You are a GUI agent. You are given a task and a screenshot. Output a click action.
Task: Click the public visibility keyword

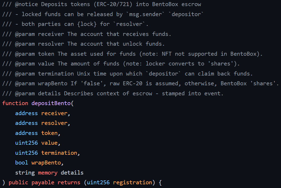click(18, 183)
